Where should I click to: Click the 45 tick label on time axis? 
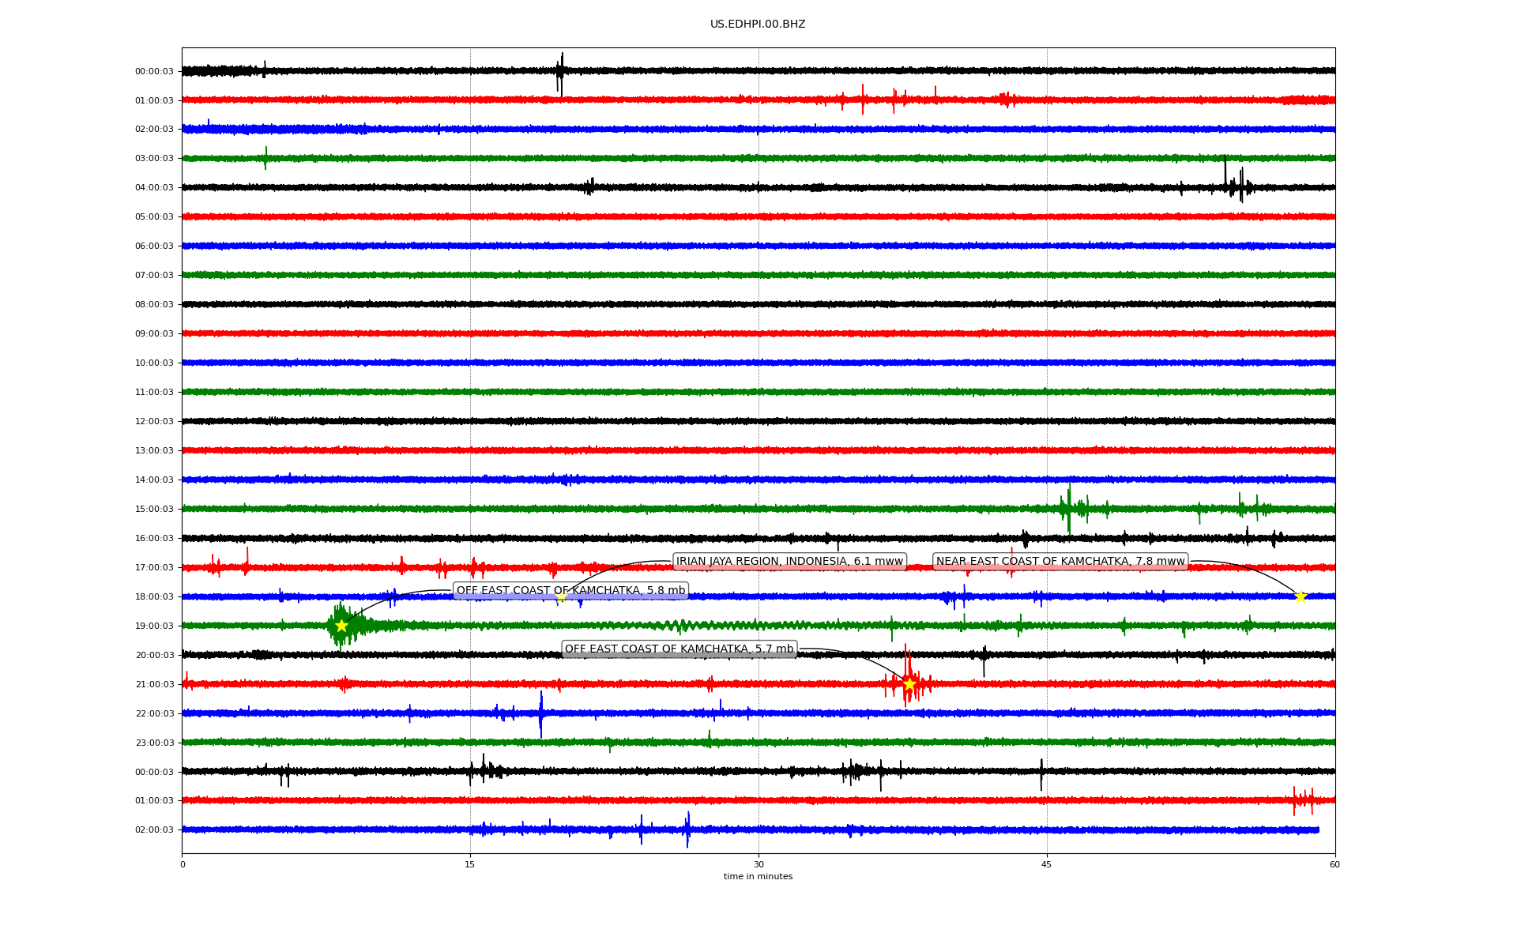(1047, 864)
